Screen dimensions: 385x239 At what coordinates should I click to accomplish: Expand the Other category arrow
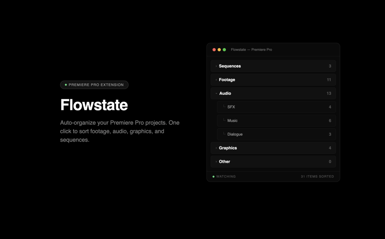216,162
